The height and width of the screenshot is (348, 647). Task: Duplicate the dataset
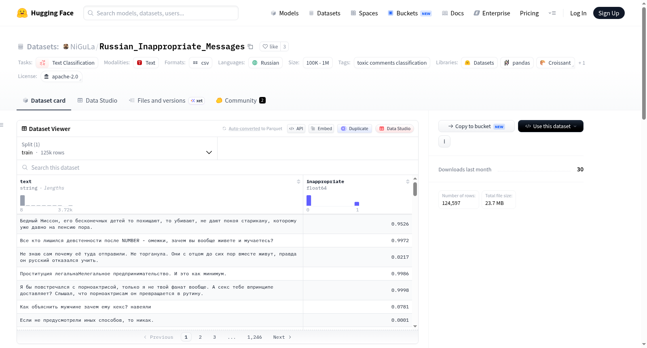354,129
